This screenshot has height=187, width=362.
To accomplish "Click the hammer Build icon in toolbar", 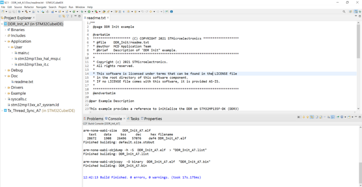I will click(26, 12).
